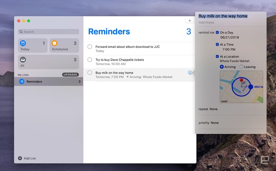This screenshot has width=276, height=171.
Task: Uncheck the On a Day checkbox
Action: point(217,32)
